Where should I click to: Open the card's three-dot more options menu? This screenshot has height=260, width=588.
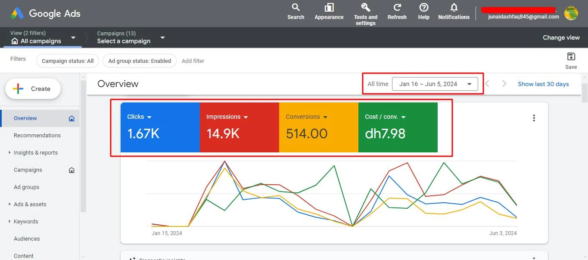[534, 118]
